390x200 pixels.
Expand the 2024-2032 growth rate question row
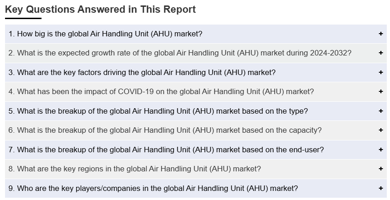tap(180, 53)
